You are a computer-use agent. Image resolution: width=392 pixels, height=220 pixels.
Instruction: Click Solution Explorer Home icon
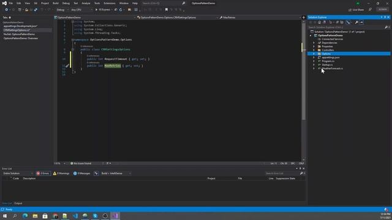pos(319,22)
